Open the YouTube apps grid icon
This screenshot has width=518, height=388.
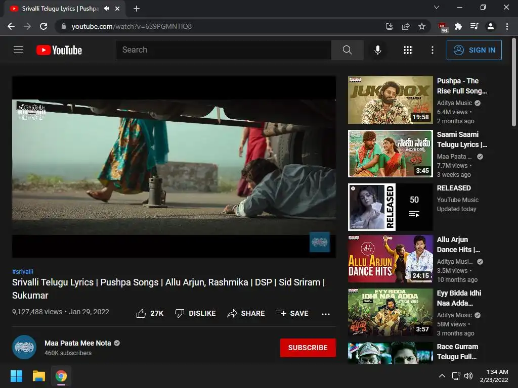coord(408,50)
